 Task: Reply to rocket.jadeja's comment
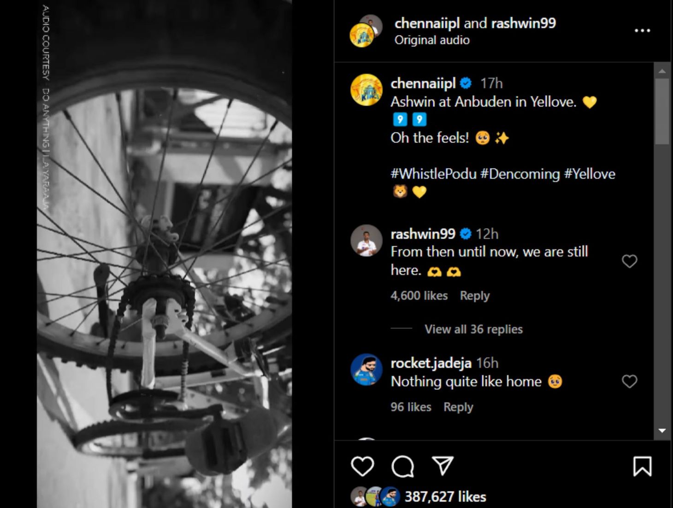coord(458,407)
